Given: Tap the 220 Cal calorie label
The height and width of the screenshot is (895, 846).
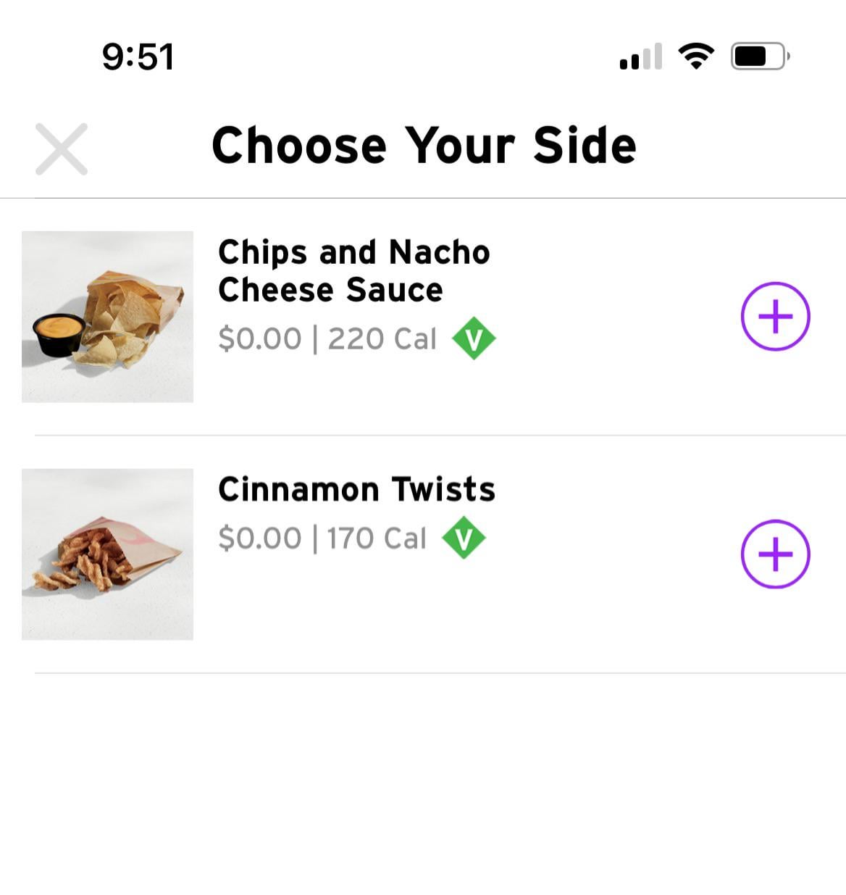Looking at the screenshot, I should tap(382, 338).
